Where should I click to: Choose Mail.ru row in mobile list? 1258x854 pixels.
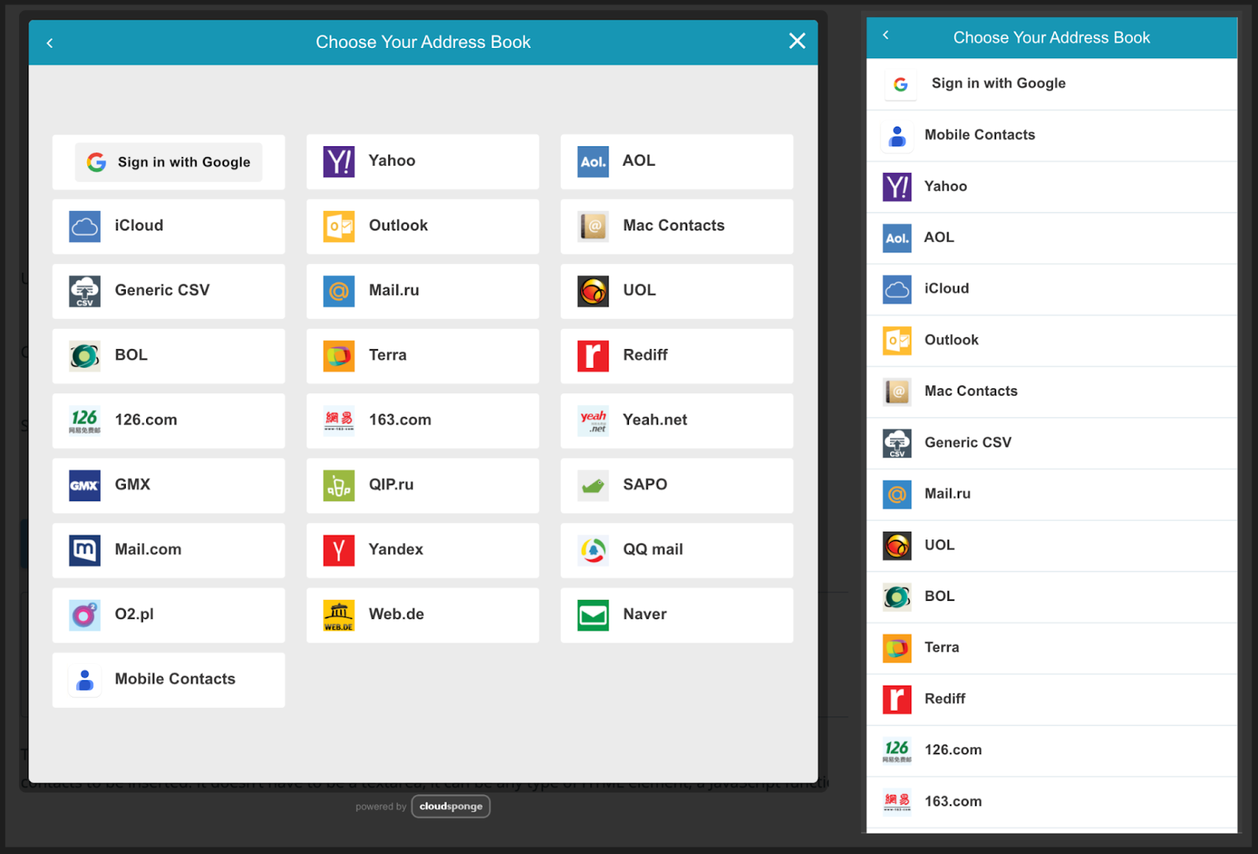click(x=1051, y=494)
